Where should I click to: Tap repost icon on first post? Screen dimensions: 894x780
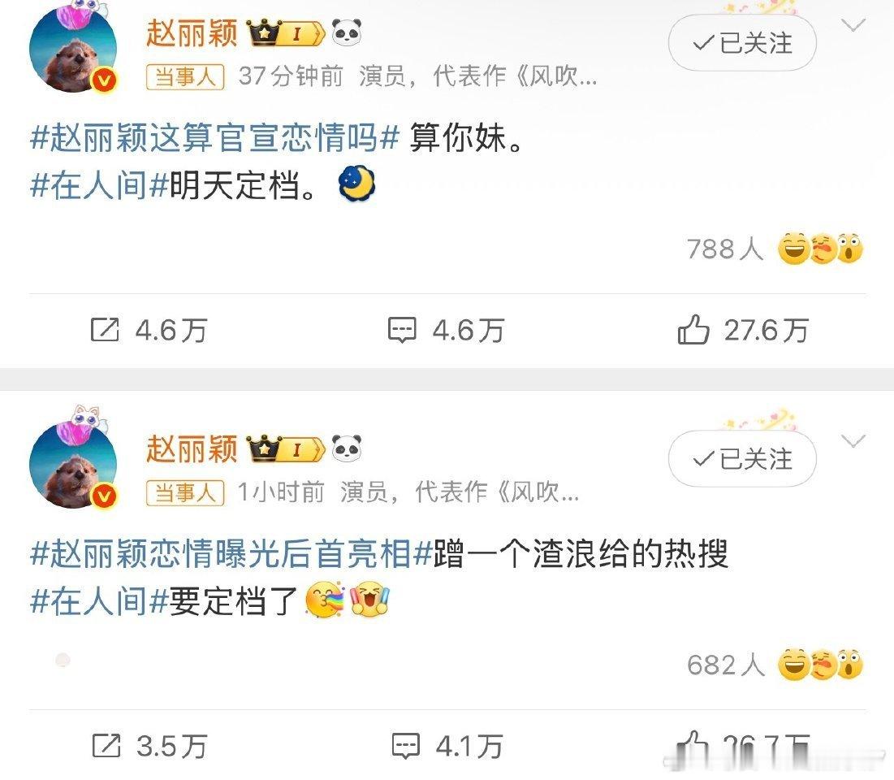(105, 330)
